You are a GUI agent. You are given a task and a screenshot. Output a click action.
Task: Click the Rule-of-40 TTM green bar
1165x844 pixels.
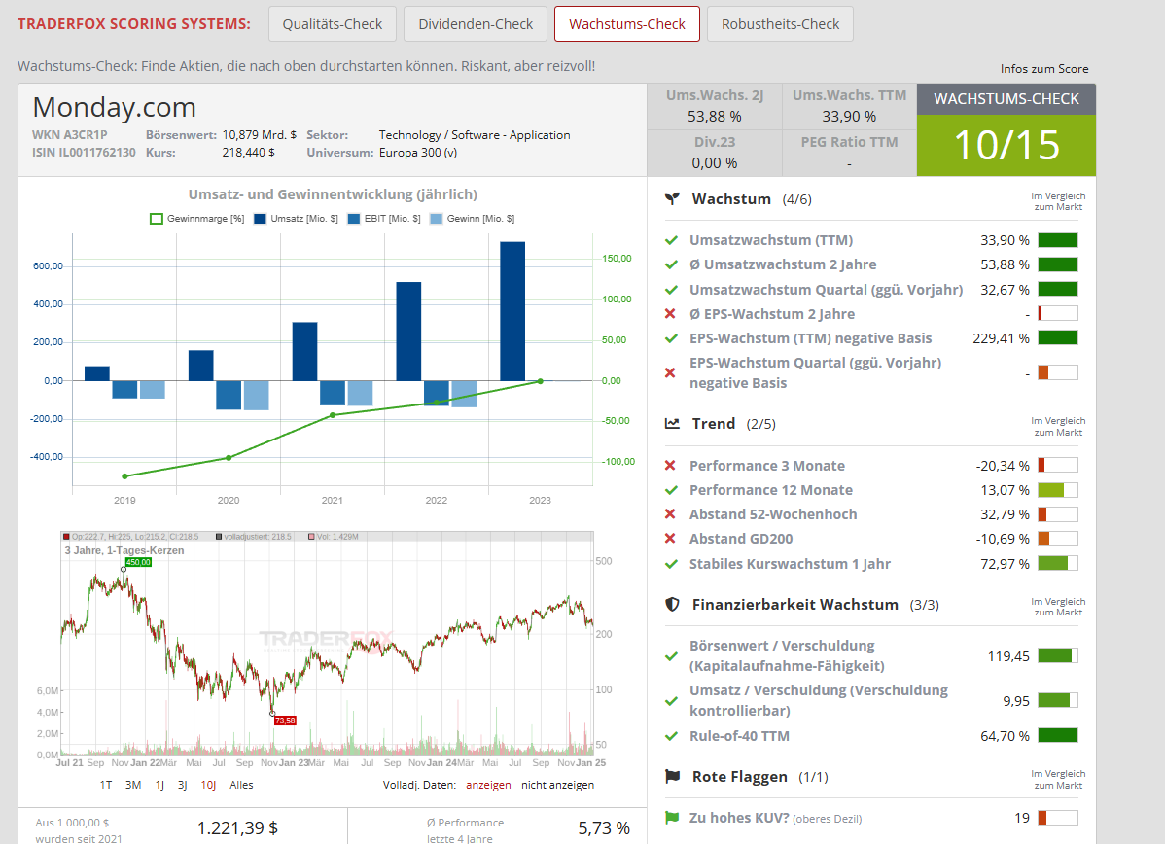(1057, 735)
